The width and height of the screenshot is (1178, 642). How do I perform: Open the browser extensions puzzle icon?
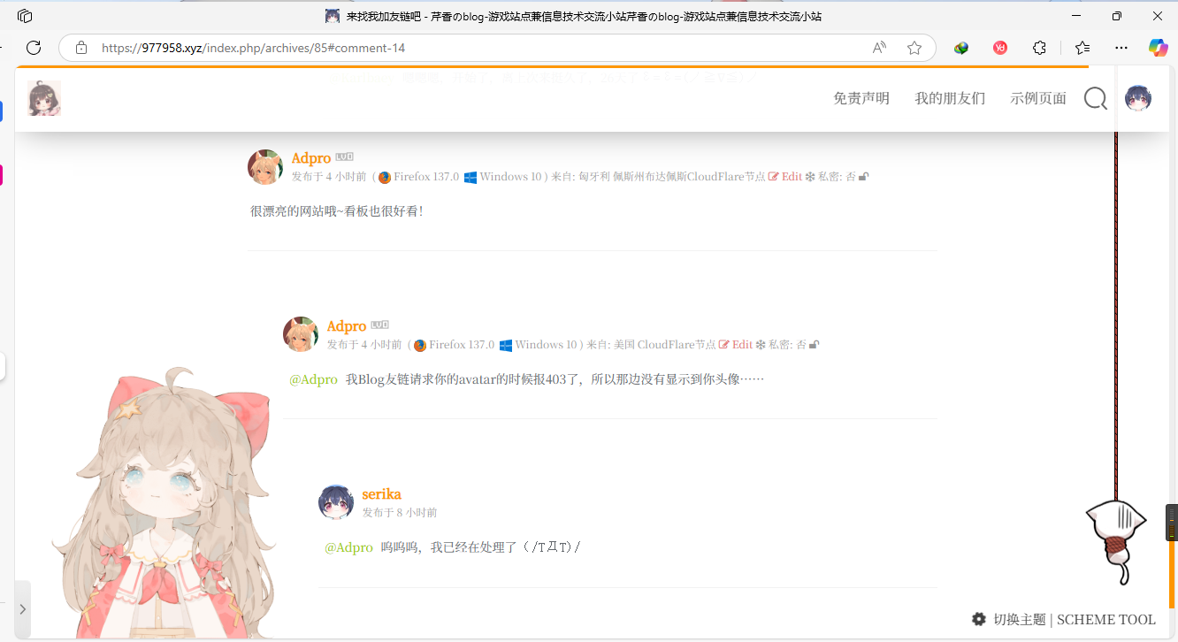click(1039, 48)
